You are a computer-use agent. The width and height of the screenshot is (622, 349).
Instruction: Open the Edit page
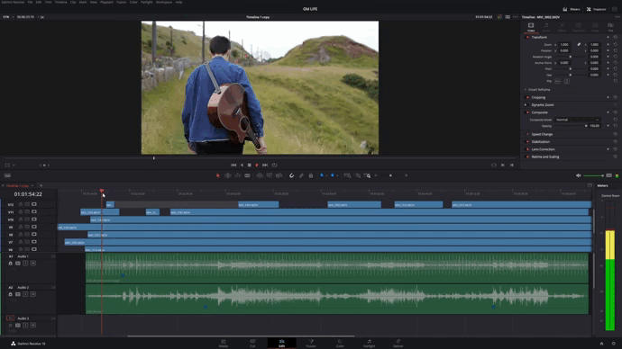point(281,343)
